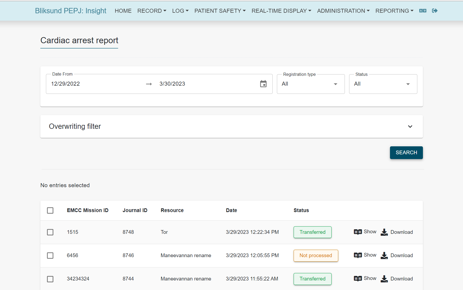
Task: Select the checkbox for mission 6456
Action: [50, 256]
